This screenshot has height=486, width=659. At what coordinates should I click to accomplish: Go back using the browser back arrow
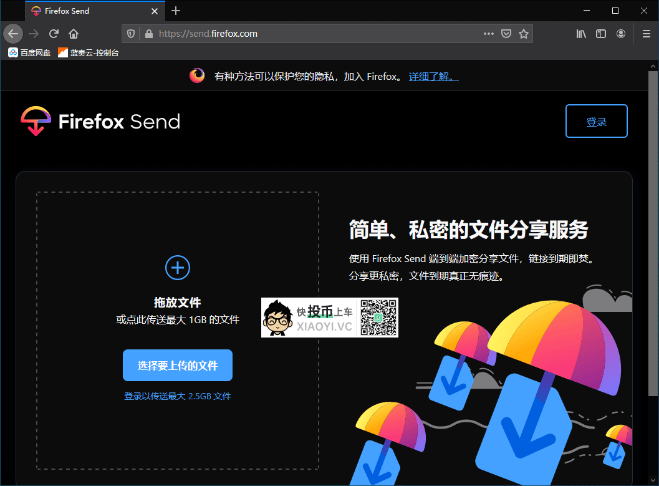[13, 34]
